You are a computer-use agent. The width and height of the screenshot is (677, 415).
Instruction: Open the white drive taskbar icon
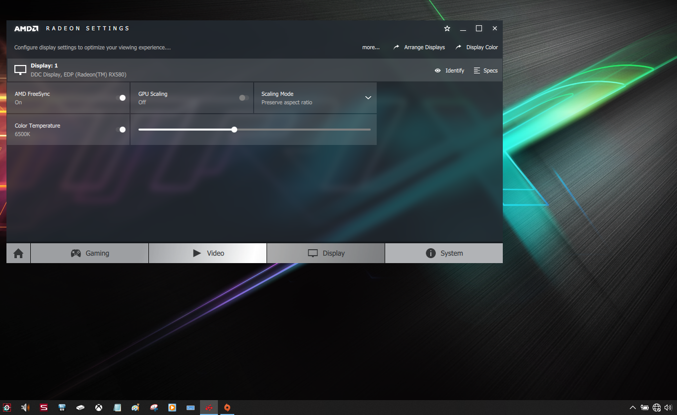pos(80,408)
